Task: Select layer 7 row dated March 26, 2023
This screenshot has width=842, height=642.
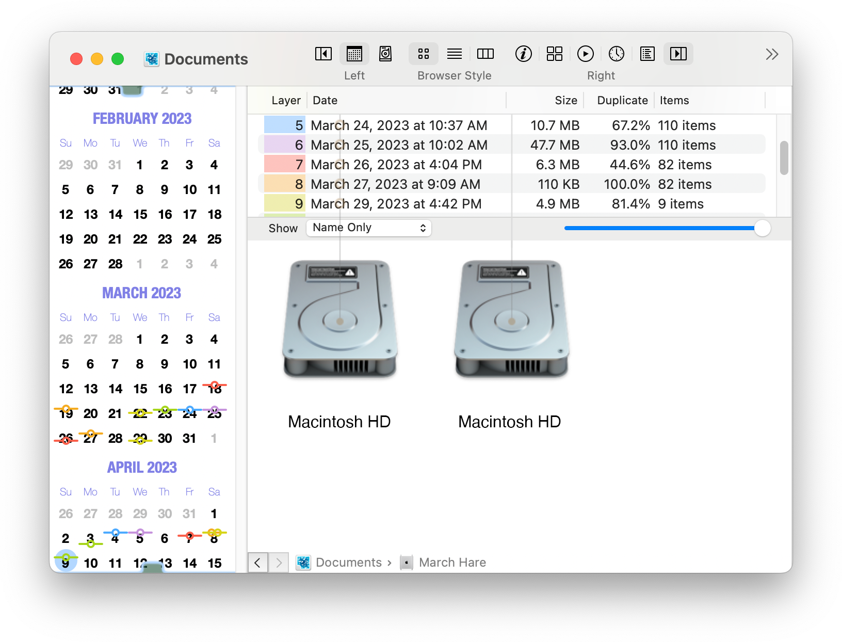Action: (x=511, y=165)
